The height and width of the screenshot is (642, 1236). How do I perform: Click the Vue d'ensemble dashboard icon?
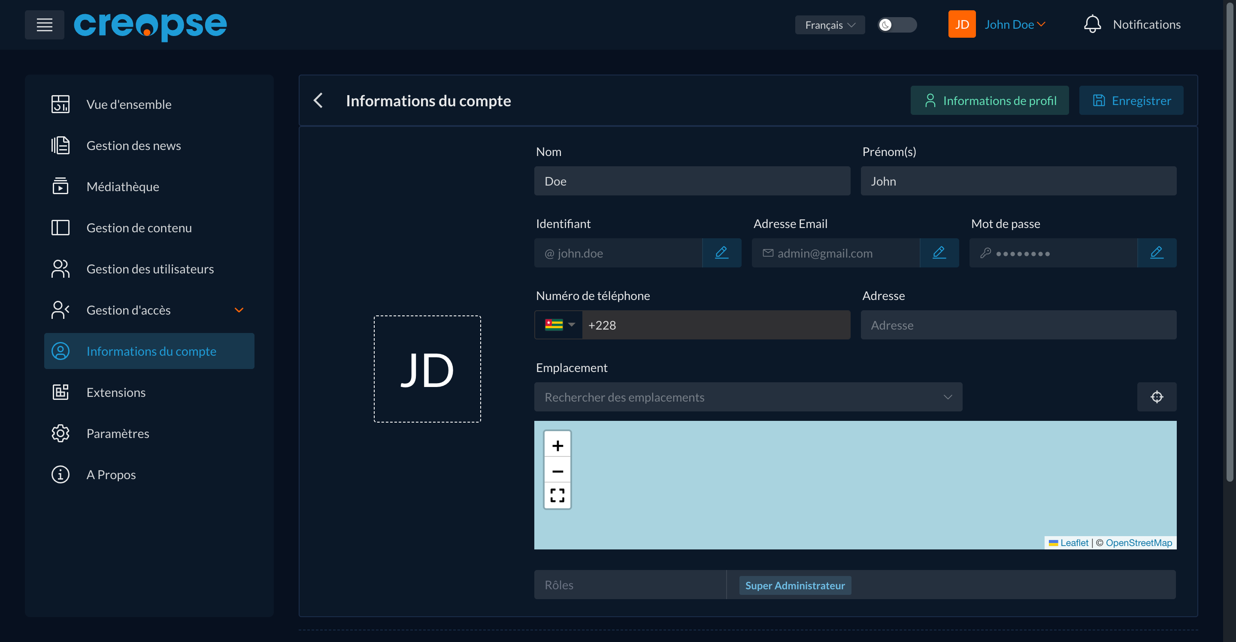coord(61,105)
